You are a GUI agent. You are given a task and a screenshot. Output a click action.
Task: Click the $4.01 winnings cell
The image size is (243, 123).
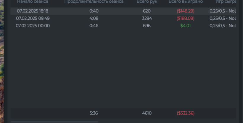[x=186, y=26]
